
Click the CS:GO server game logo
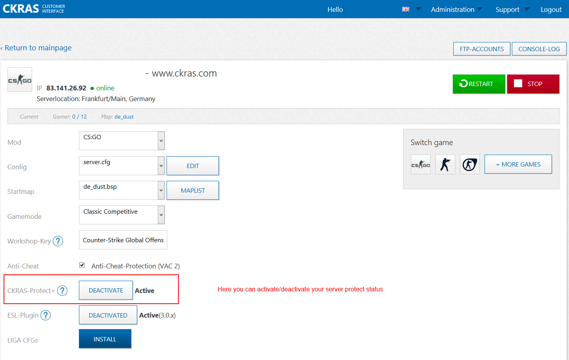tap(20, 80)
